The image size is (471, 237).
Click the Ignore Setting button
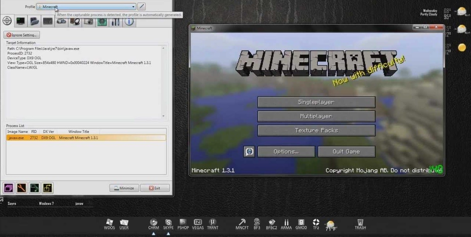(22, 35)
